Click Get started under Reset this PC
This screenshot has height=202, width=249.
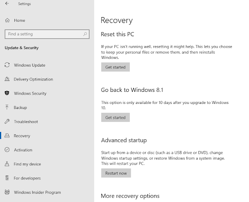116,67
